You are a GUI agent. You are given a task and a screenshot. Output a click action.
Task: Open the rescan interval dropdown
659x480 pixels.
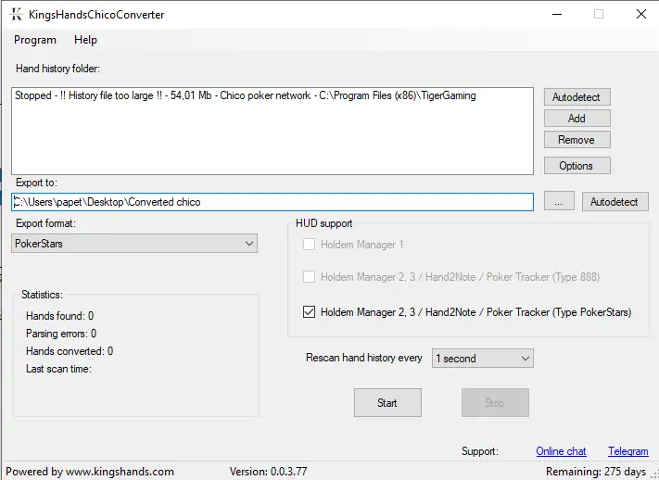pos(482,359)
